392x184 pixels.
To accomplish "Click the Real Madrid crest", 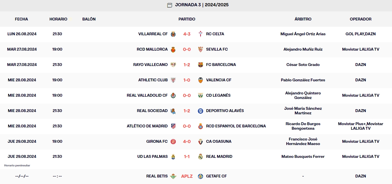I will tap(200, 156).
